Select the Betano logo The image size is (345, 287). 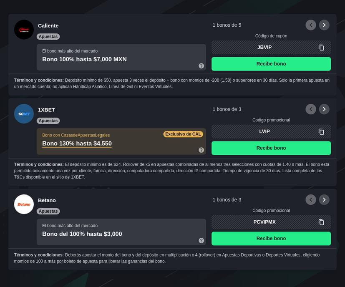tap(24, 204)
